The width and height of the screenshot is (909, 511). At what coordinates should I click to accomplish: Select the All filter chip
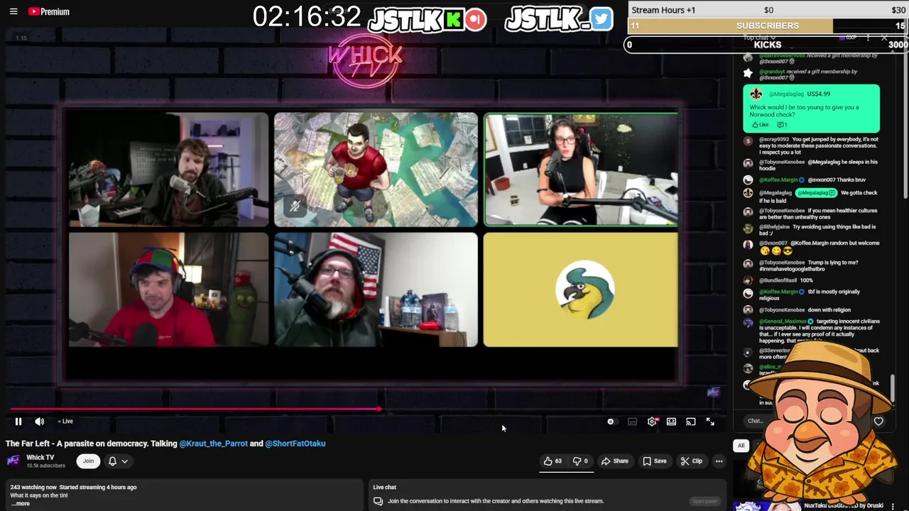click(741, 446)
